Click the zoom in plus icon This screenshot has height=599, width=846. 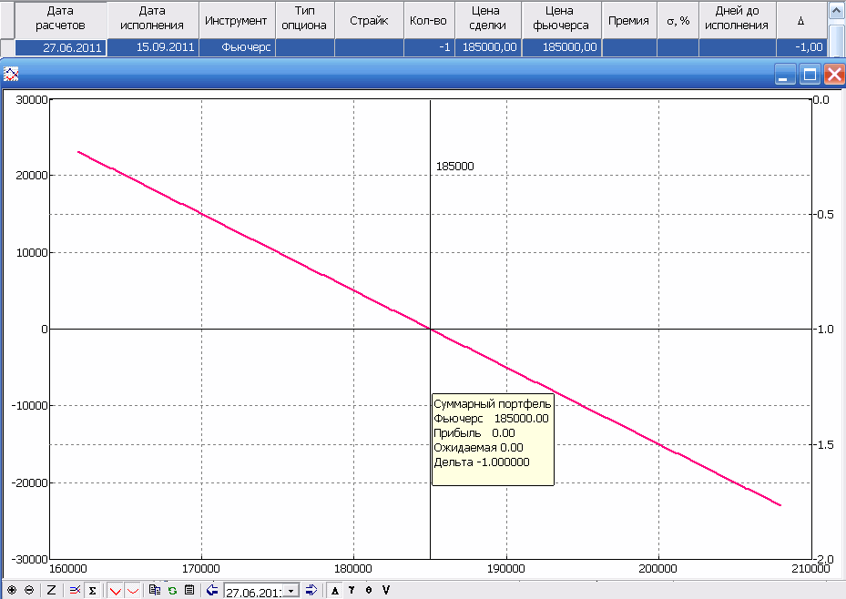click(x=12, y=590)
